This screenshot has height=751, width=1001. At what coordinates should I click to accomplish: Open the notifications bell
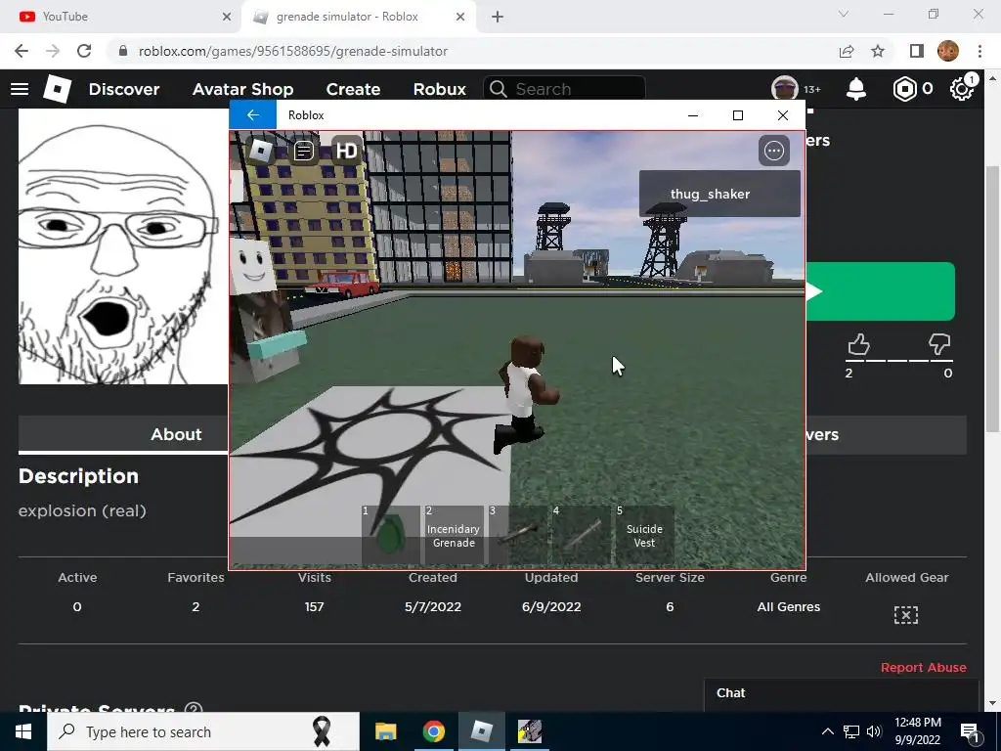click(x=856, y=89)
